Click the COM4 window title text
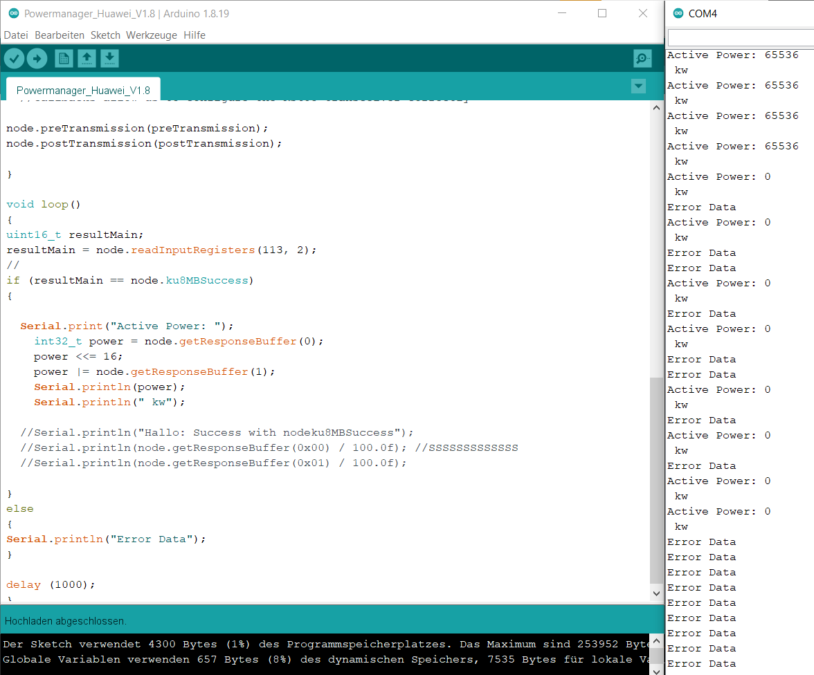The width and height of the screenshot is (814, 675). click(x=703, y=14)
